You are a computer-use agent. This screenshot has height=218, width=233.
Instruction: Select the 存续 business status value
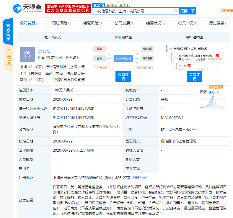164,99
